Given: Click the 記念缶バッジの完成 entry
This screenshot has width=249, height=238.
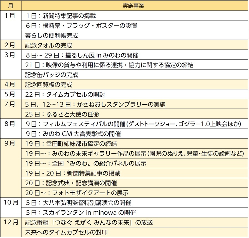Looking at the screenshot, I should (52, 75).
